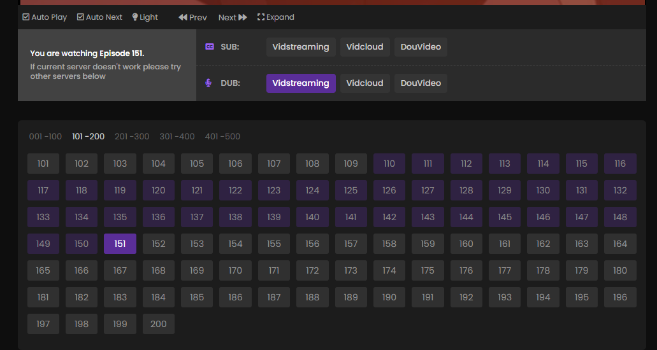Select DUB DouVideo server
Screen dimensions: 657x350
point(421,83)
